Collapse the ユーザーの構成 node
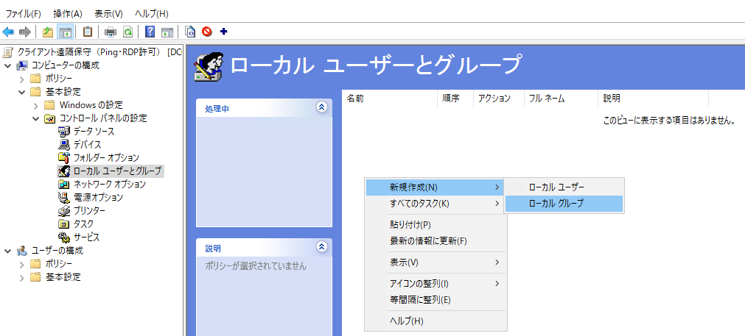Viewport: 745px width, 336px height. [7, 250]
